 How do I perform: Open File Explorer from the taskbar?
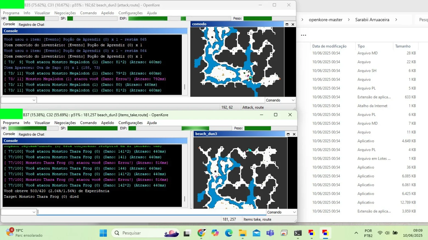[243, 233]
